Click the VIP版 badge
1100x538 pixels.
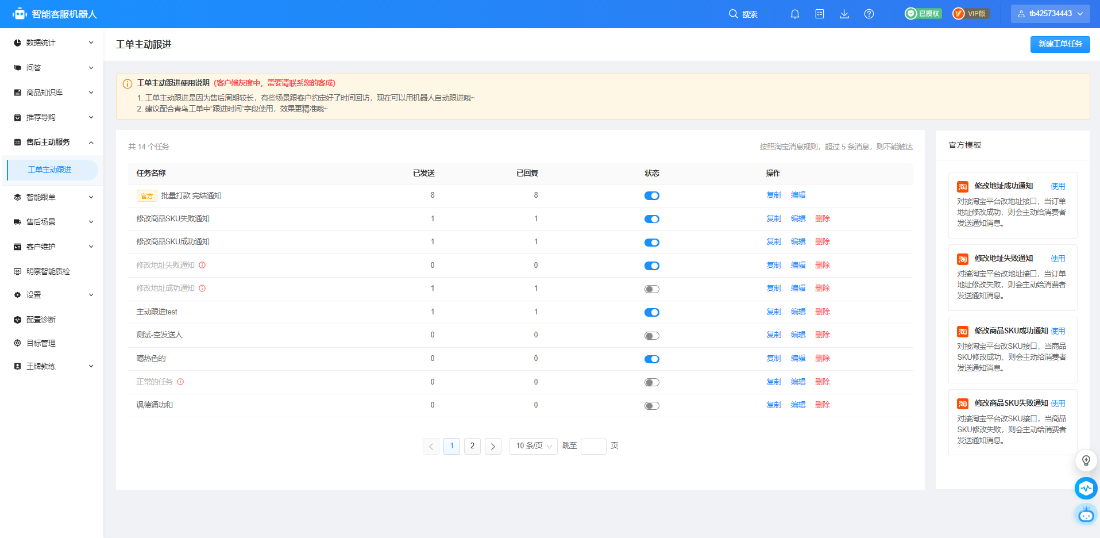coord(971,14)
